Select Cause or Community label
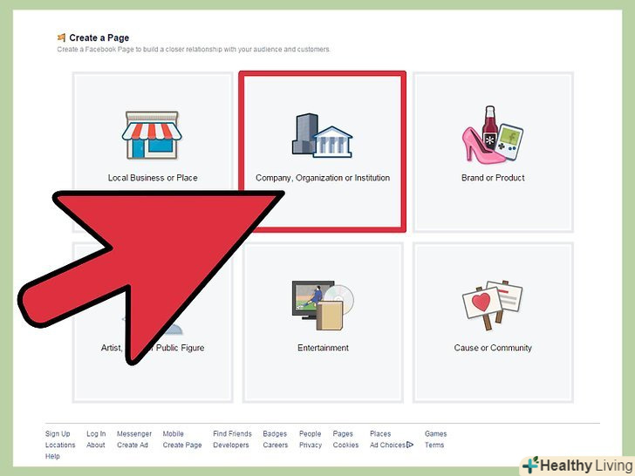Viewport: 635px width, 476px height. pyautogui.click(x=493, y=348)
